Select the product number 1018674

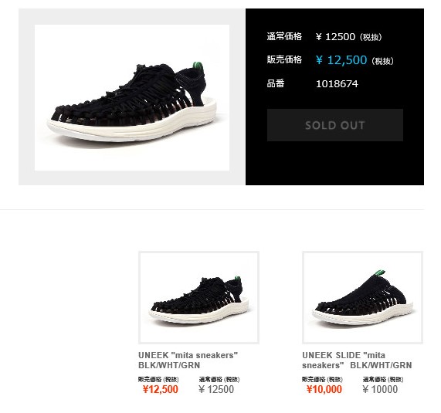click(337, 84)
